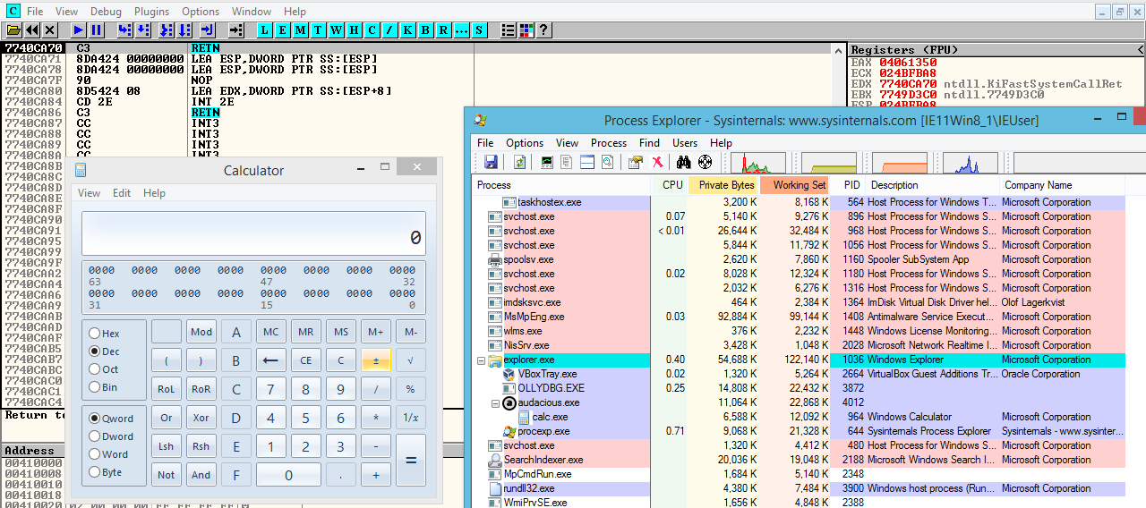This screenshot has width=1146, height=508.
Task: Show Handles with H button
Action: tap(355, 30)
